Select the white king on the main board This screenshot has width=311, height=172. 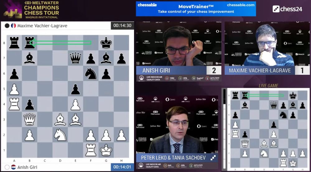point(106,150)
